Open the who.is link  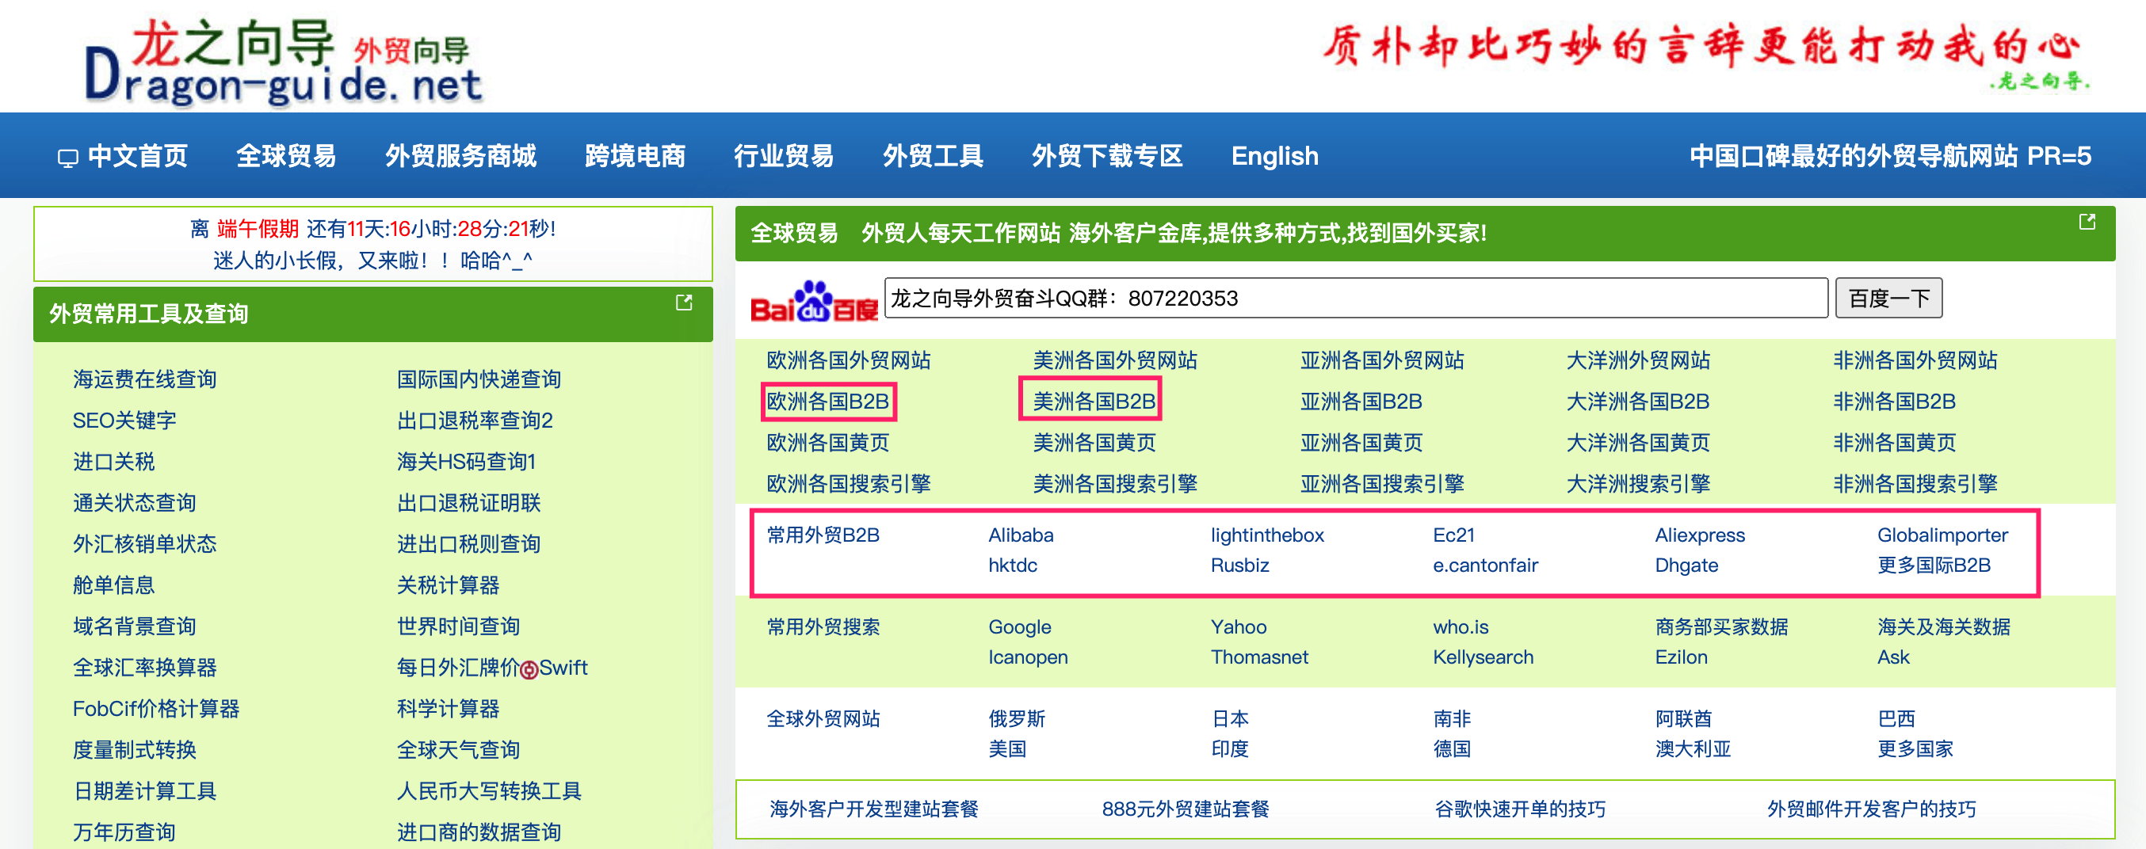pyautogui.click(x=1461, y=626)
